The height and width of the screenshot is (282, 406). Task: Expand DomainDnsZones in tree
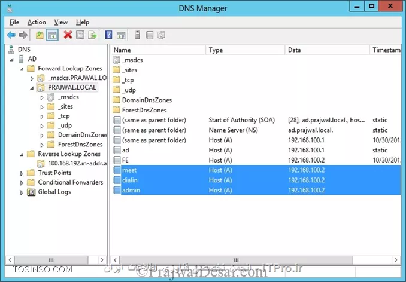pyautogui.click(x=42, y=135)
